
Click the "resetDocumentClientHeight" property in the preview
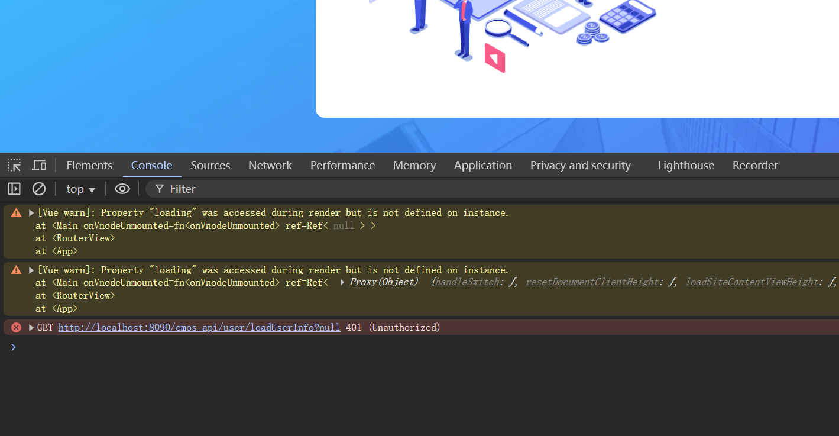(591, 282)
